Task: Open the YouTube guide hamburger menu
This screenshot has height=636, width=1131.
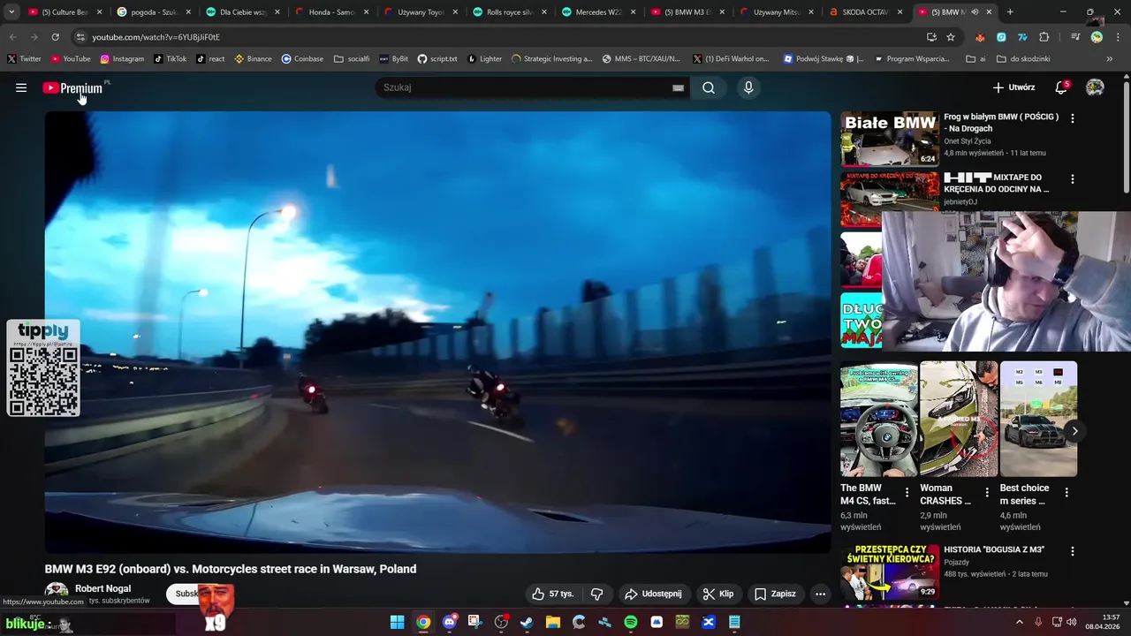Action: [x=21, y=87]
